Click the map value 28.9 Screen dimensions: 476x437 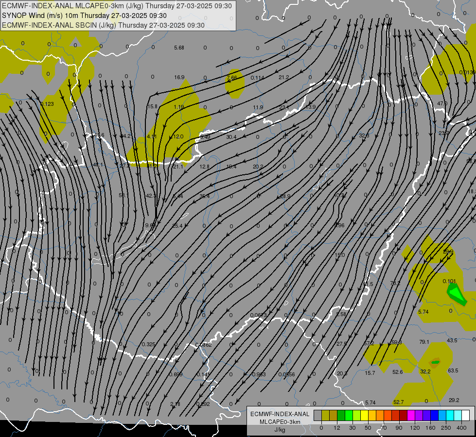285,196
